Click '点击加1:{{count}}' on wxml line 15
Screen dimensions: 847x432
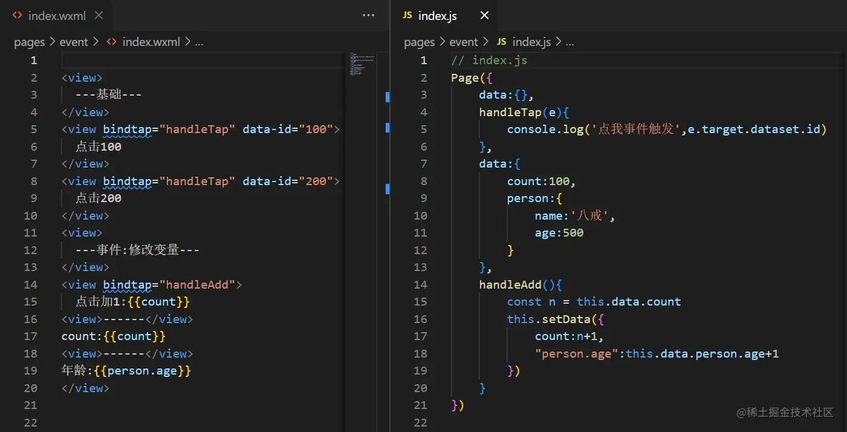tap(133, 301)
